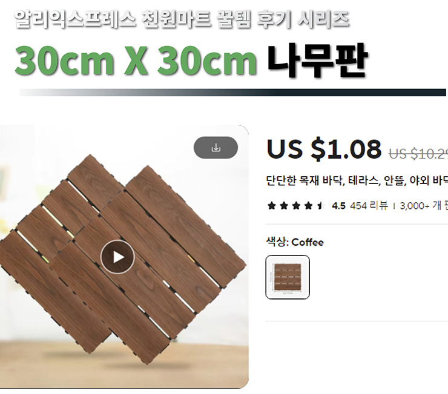Click the crossed-out US $10.29 original price
This screenshot has width=448, height=394.
coord(418,154)
